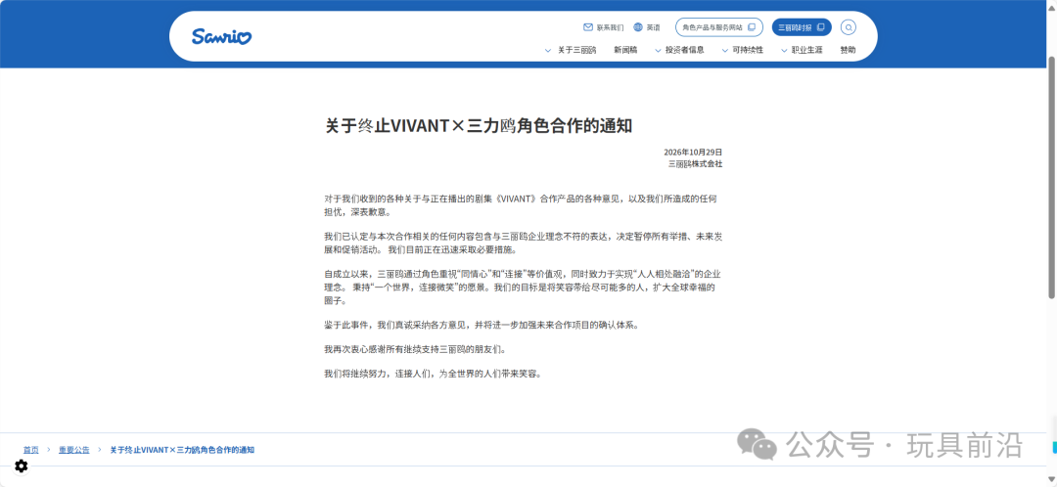This screenshot has height=487, width=1057.
Task: Click paragraph starting 自成立以来
Action: pos(525,287)
